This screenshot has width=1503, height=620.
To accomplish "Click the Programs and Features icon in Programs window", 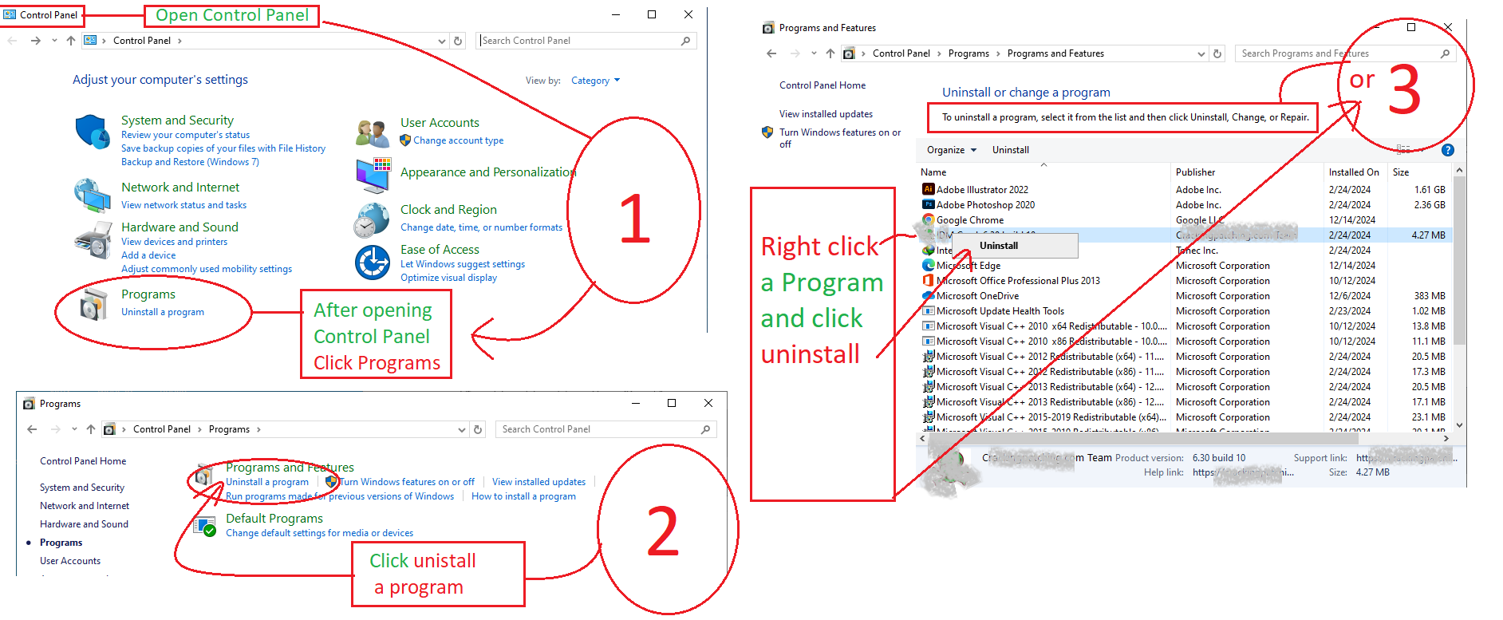I will [203, 476].
